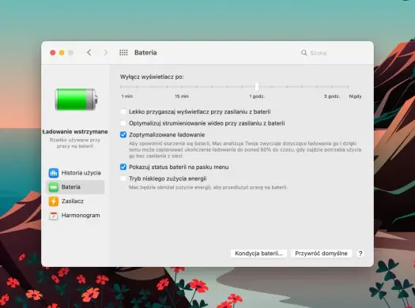Click Bateria window title text
Screen dimensions: 415x308
pos(145,53)
